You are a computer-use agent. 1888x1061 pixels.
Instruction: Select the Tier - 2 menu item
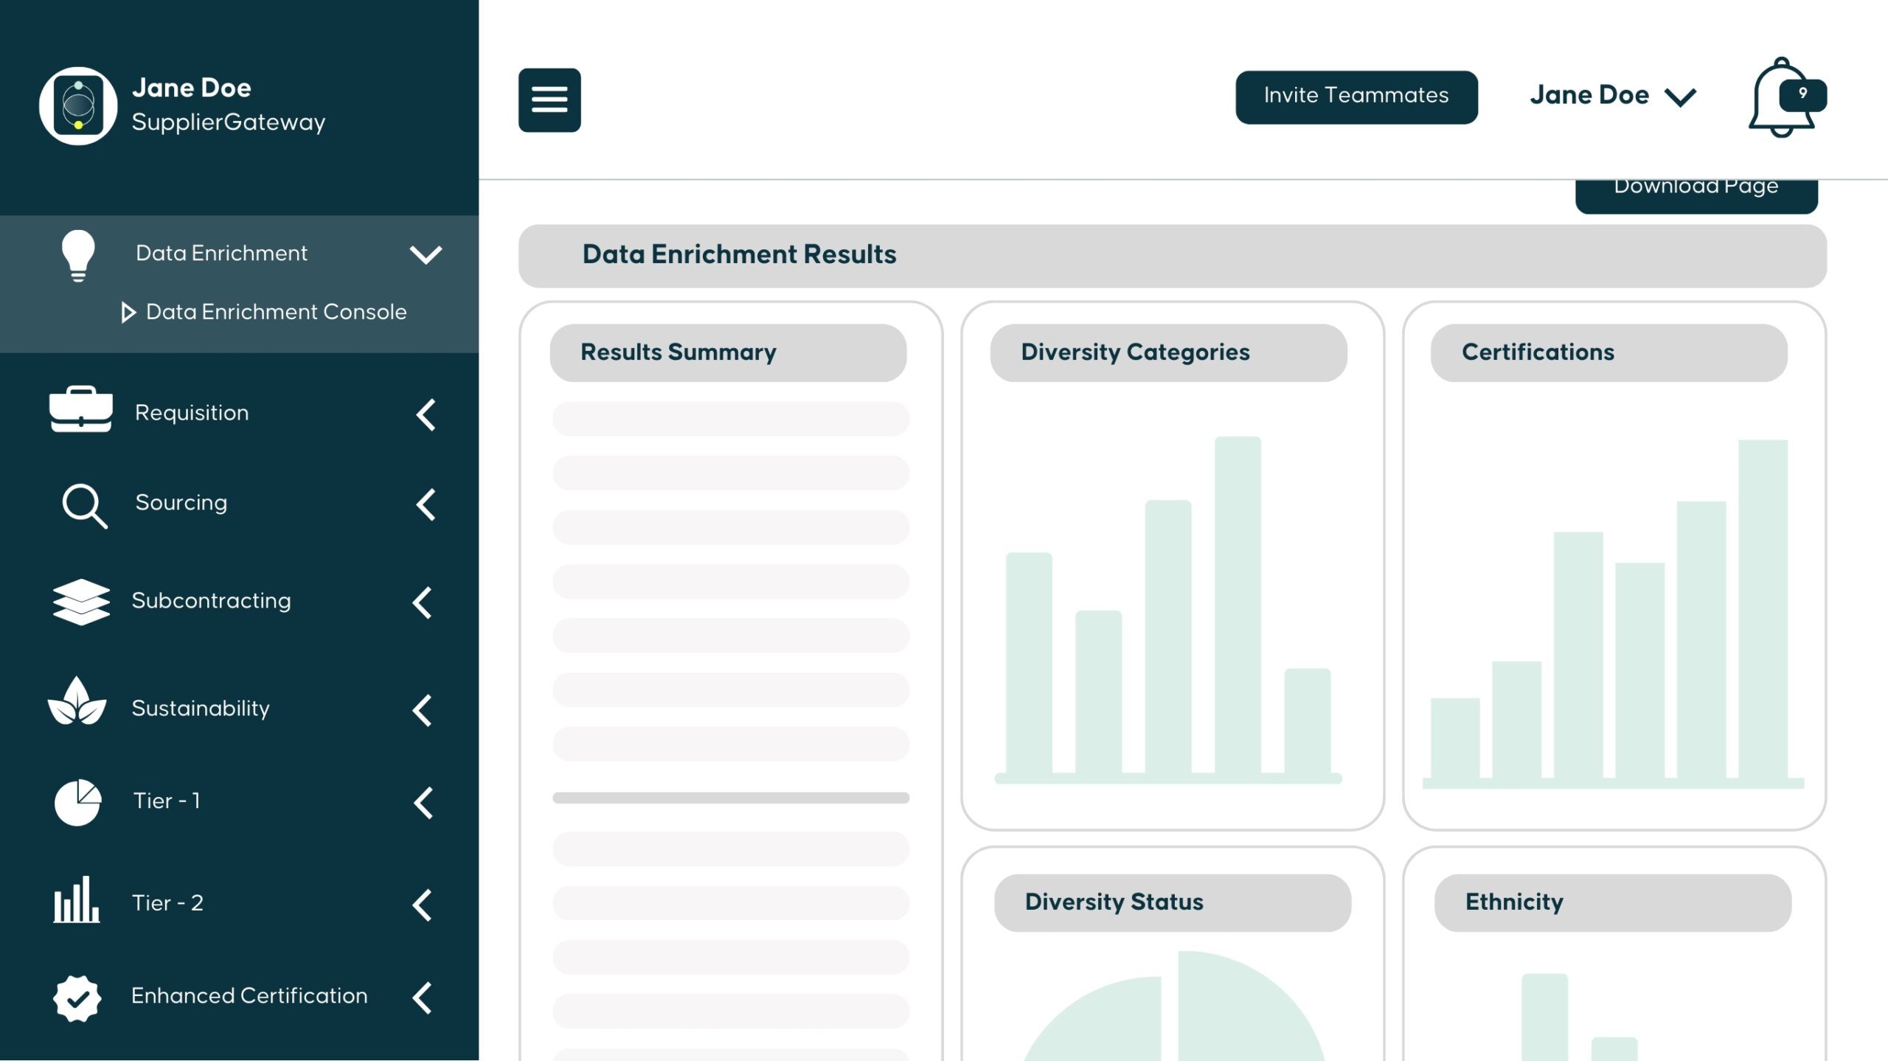(167, 903)
